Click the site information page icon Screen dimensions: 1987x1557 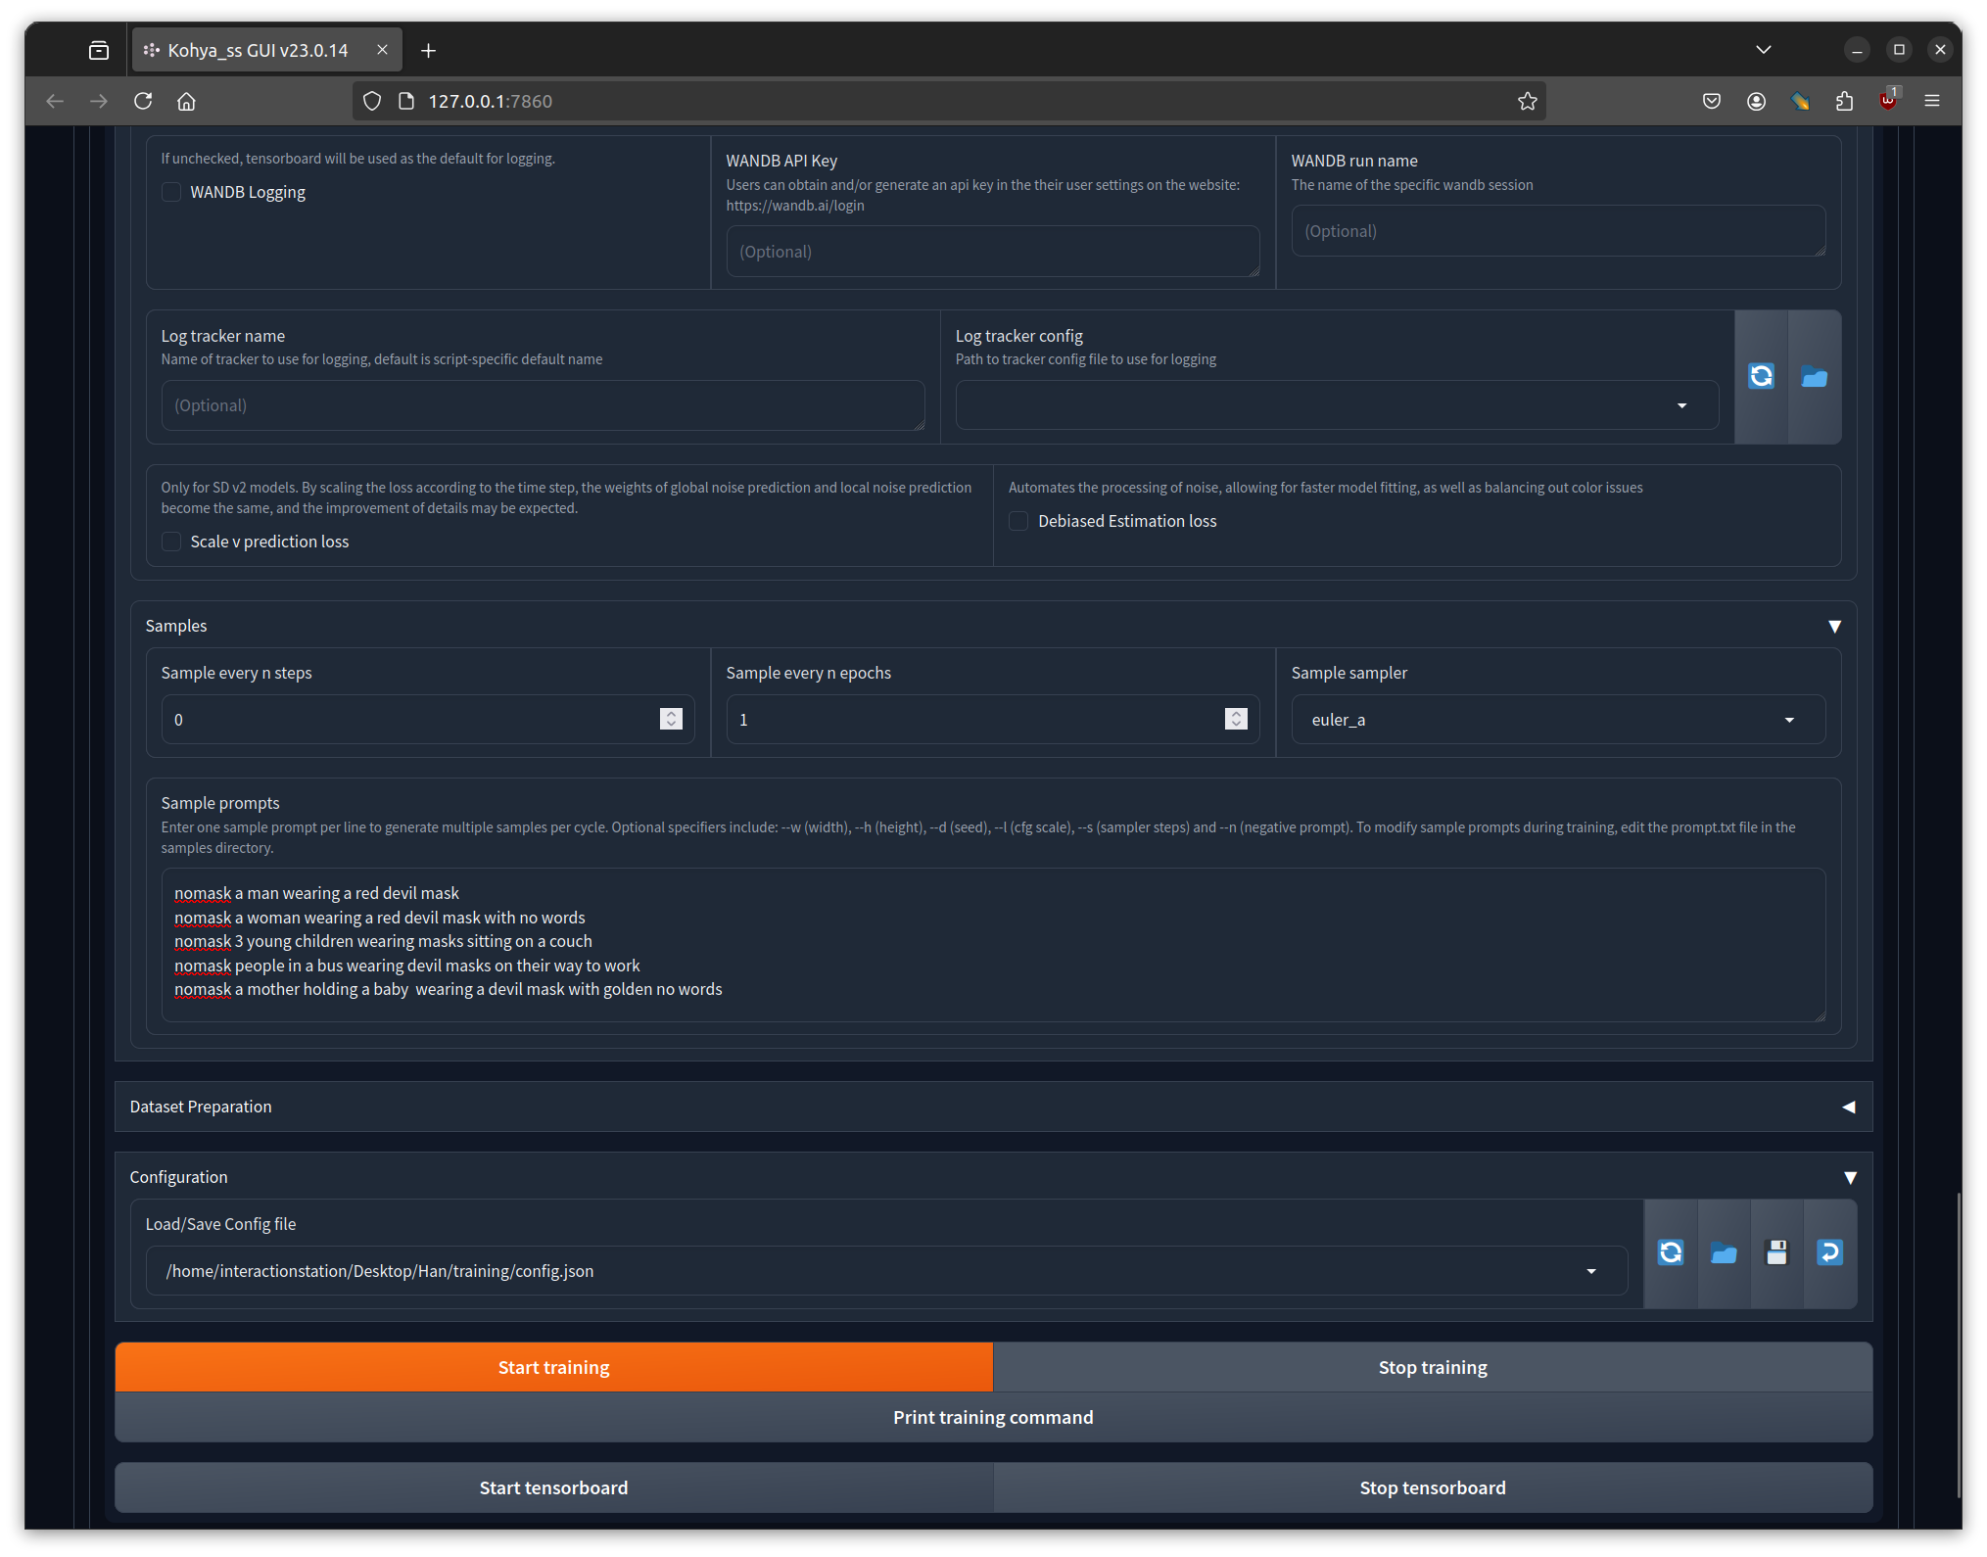point(406,101)
